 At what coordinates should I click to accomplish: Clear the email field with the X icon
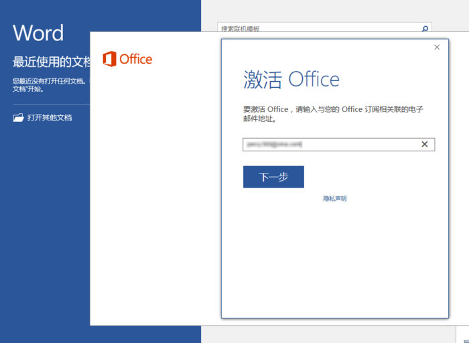(x=424, y=145)
